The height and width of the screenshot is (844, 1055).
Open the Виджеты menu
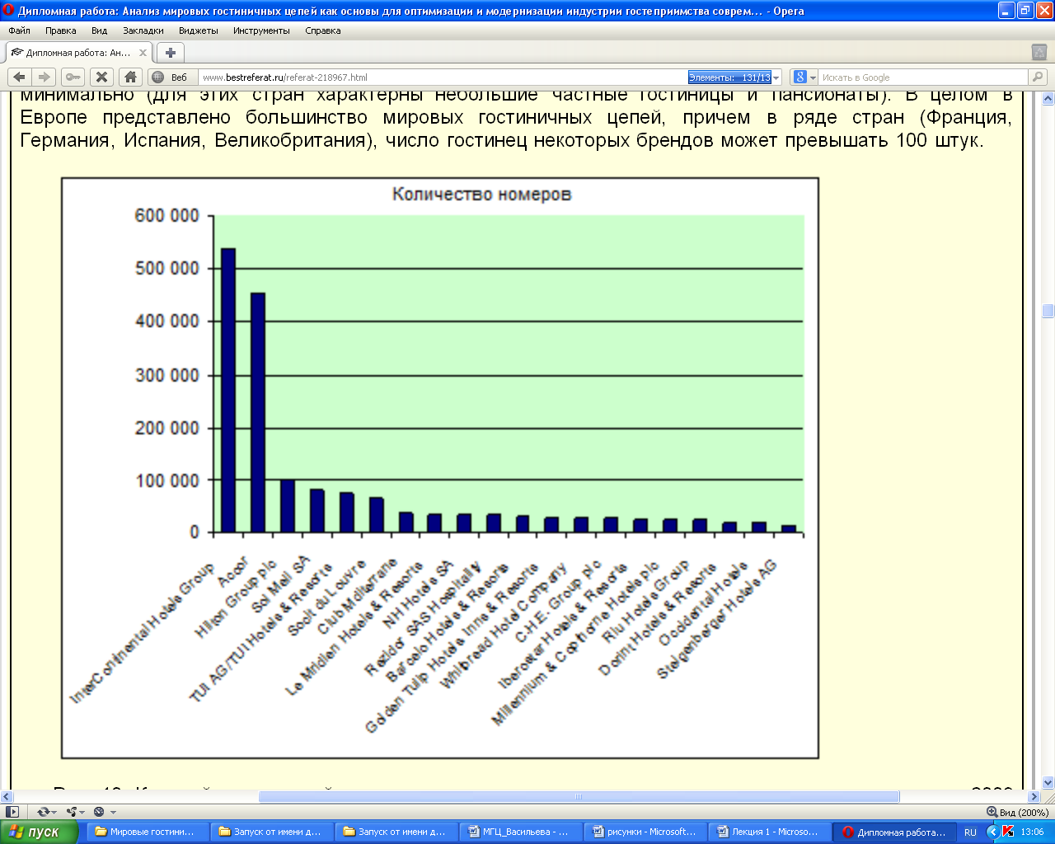click(199, 30)
